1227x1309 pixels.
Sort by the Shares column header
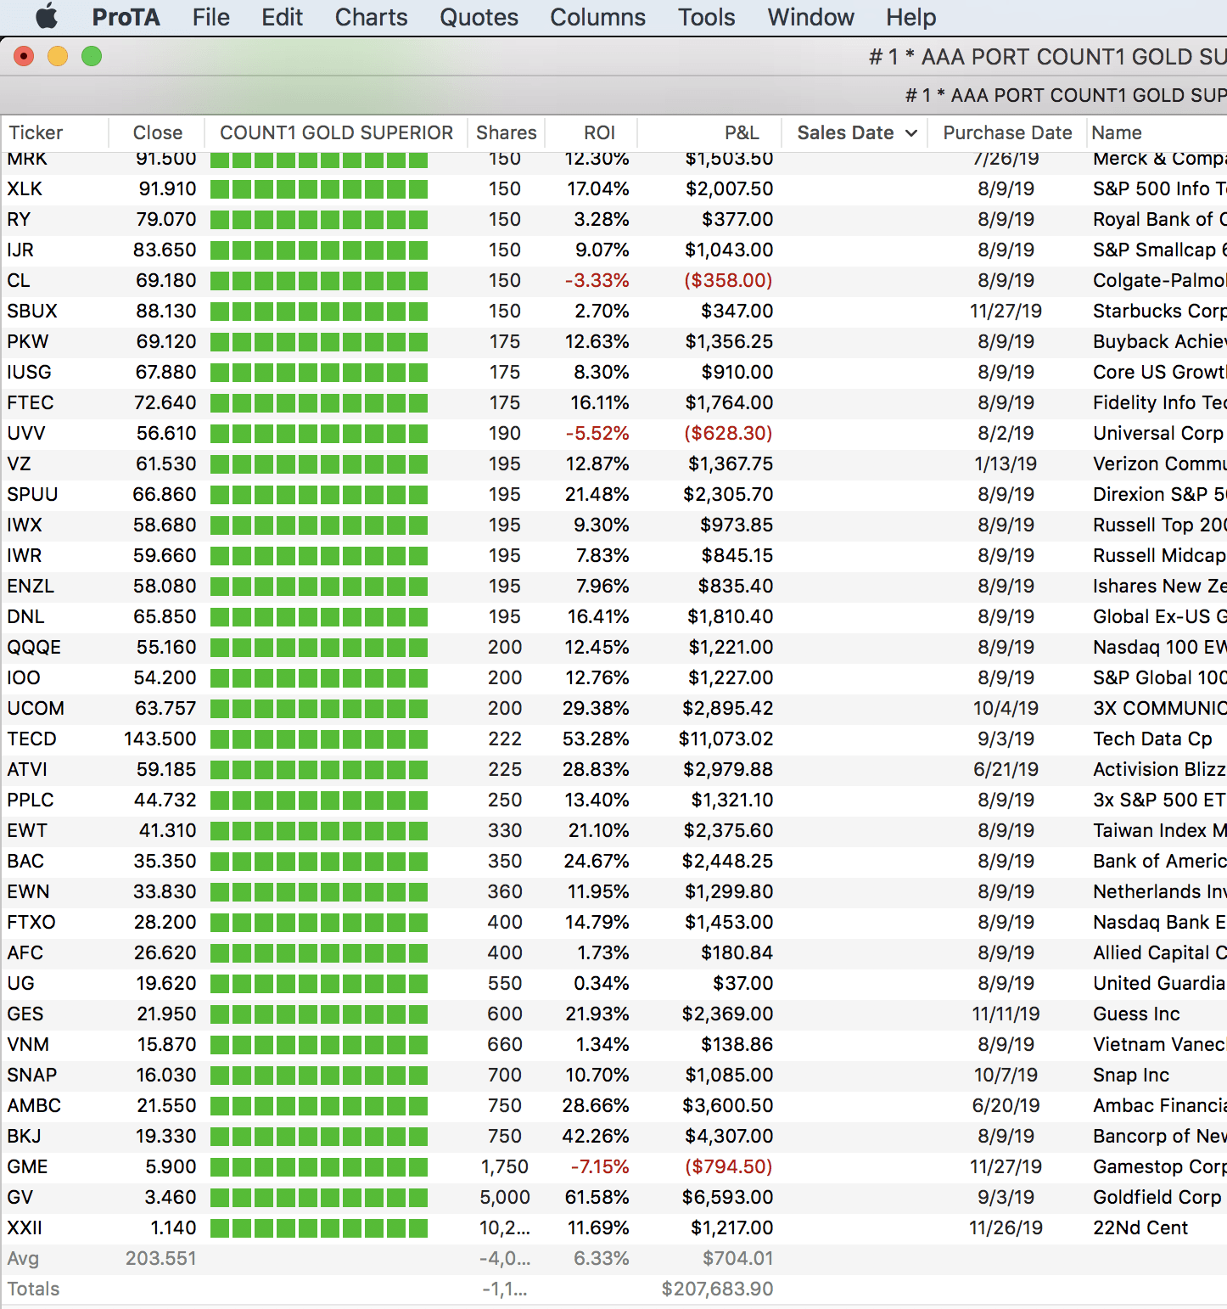tap(506, 132)
